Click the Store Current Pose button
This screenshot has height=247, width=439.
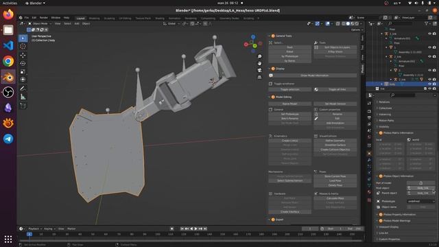coord(335,176)
